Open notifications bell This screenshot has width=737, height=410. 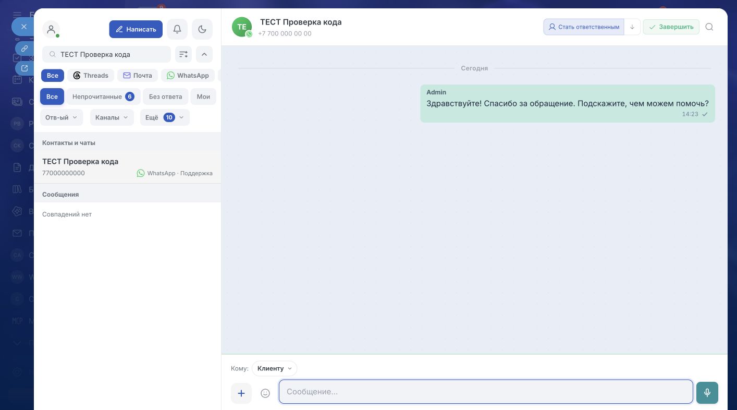point(177,29)
